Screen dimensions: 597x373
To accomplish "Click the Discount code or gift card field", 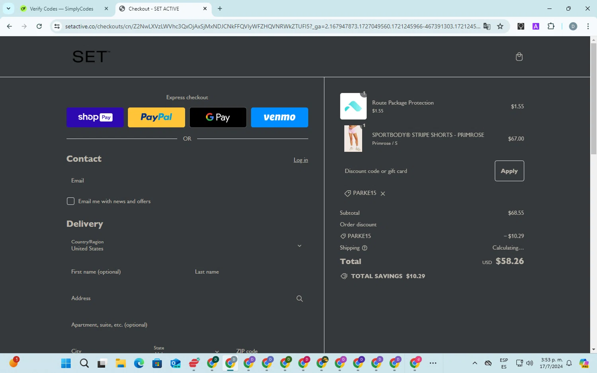I will click(x=415, y=171).
